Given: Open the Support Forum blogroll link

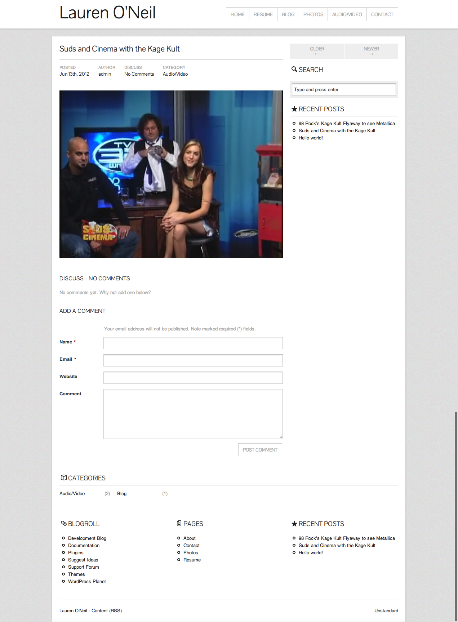Looking at the screenshot, I should tap(83, 567).
